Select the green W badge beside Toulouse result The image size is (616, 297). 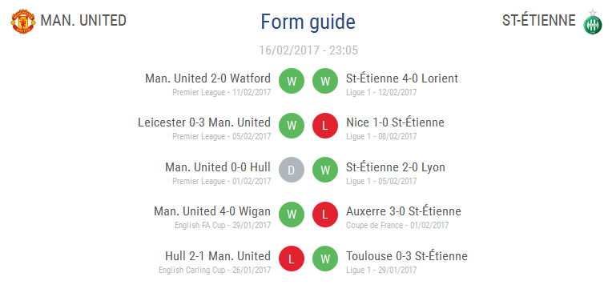click(325, 259)
